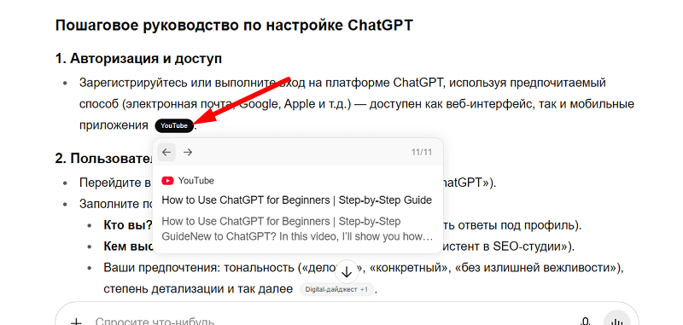Screen dimensions: 683x325
Task: Open the 'How to Use ChatGPT for Beginners' title link
Action: tap(296, 200)
